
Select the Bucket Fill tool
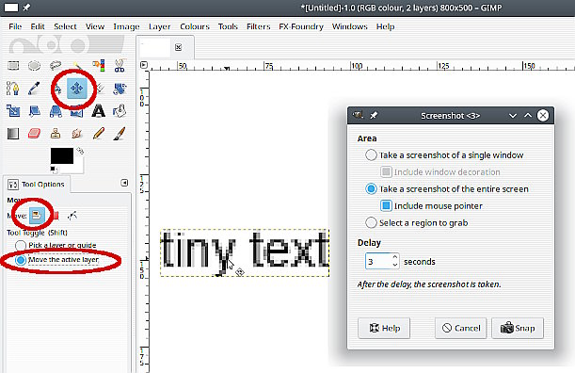[120, 111]
